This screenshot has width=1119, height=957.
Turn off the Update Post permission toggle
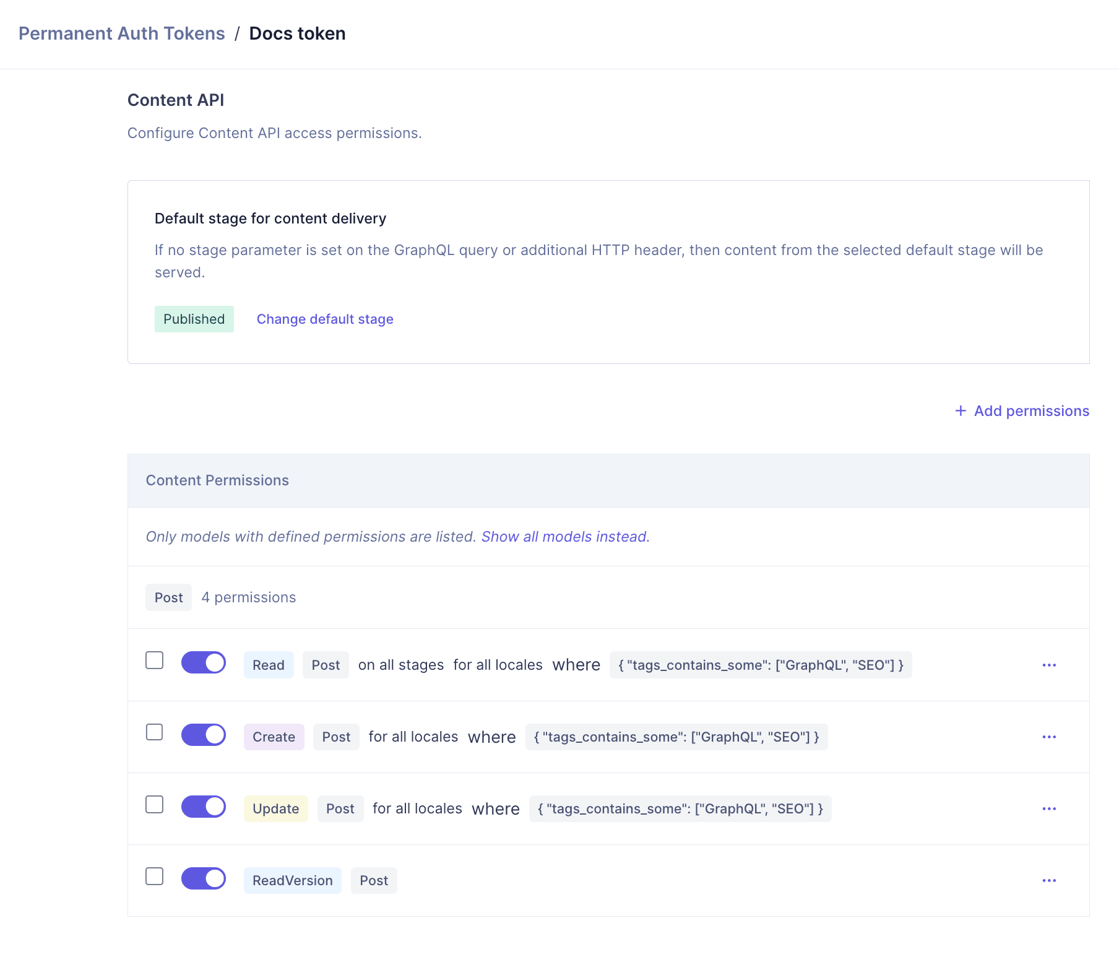click(x=204, y=807)
